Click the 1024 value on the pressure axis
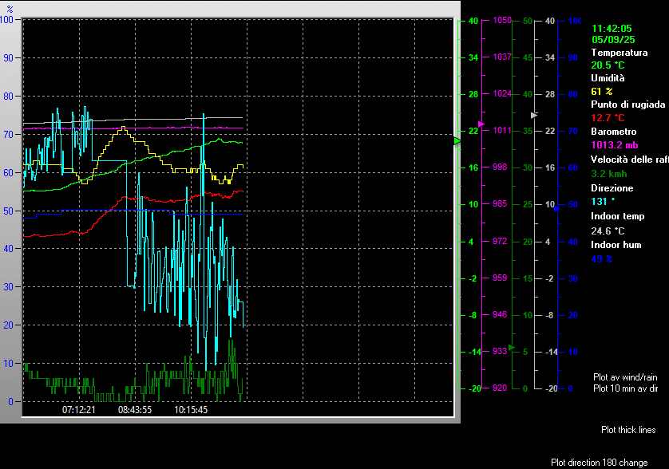This screenshot has height=469, width=669. [502, 94]
